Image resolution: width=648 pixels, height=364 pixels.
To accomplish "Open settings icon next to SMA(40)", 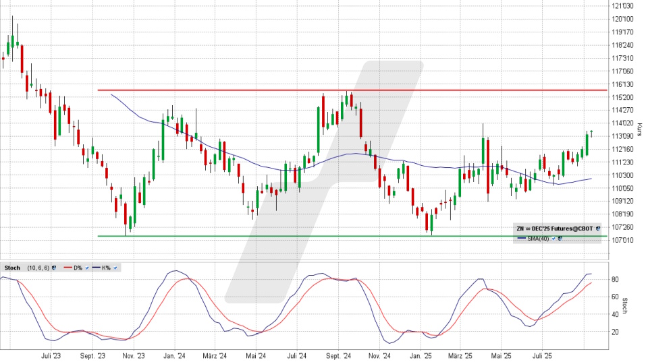I will tap(560, 239).
